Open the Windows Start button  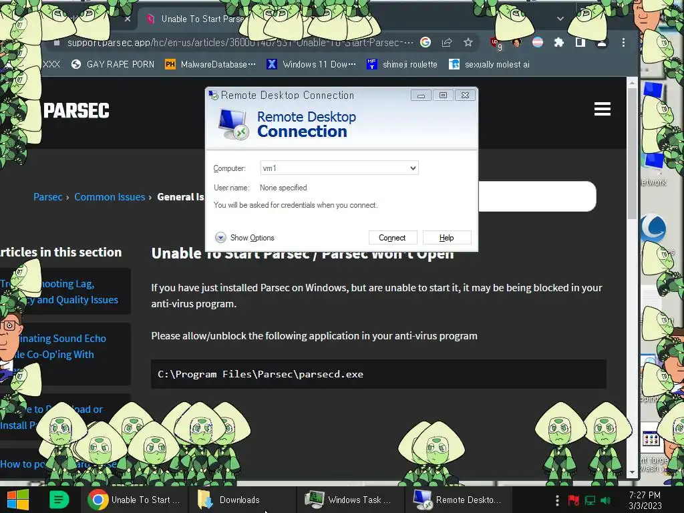pos(18,500)
